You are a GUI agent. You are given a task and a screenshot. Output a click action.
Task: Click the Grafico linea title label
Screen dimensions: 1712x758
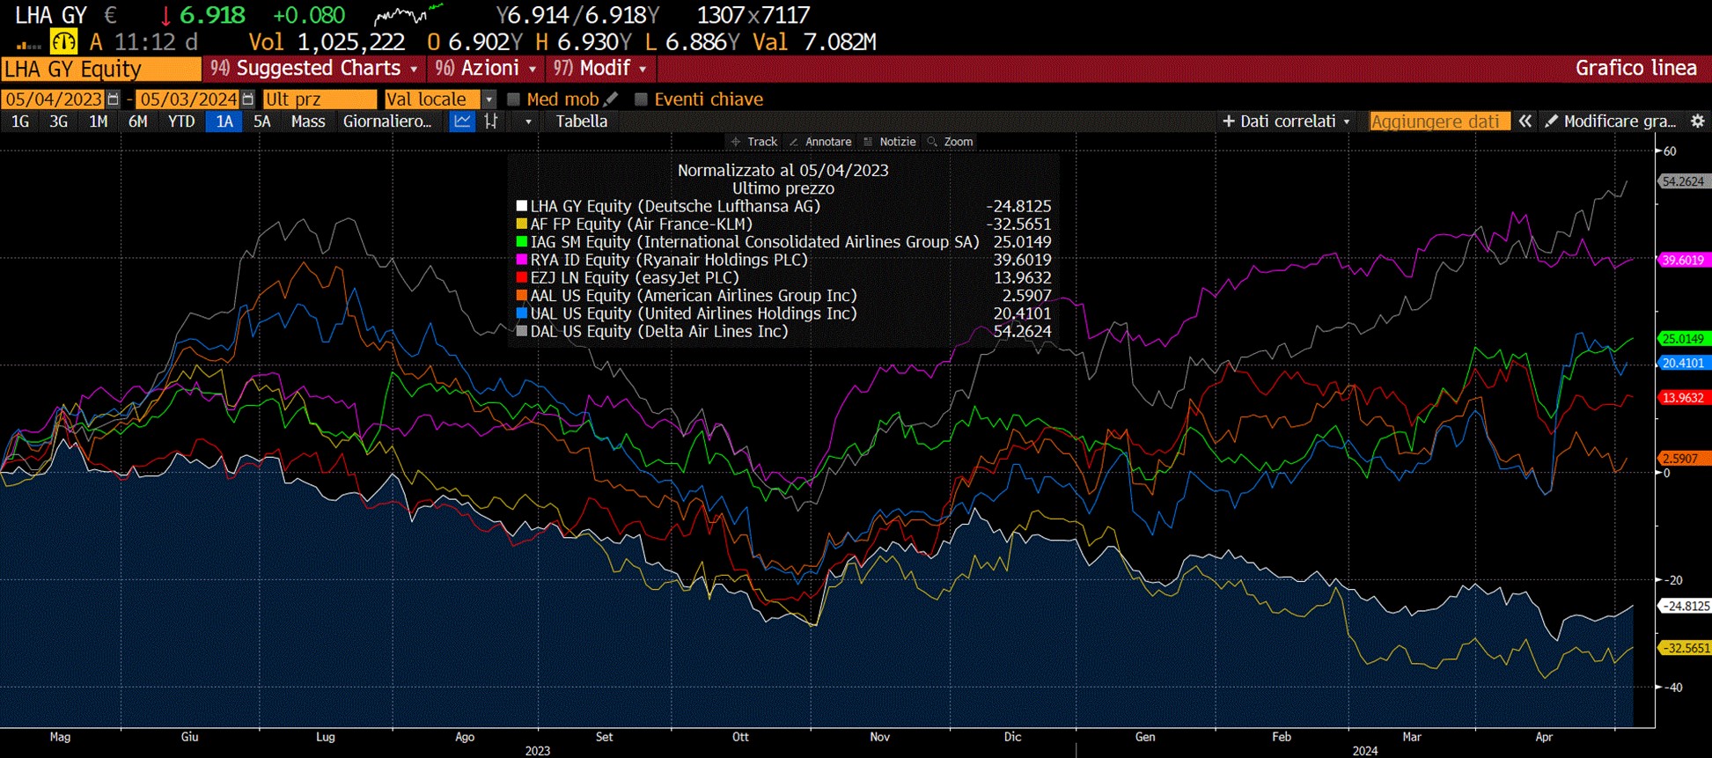pos(1635,69)
